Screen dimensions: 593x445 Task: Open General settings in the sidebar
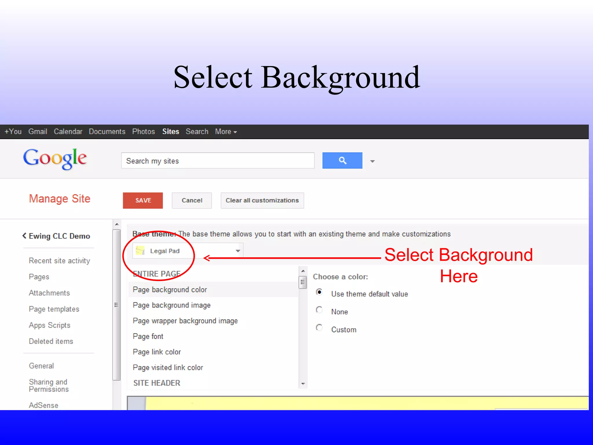point(41,366)
